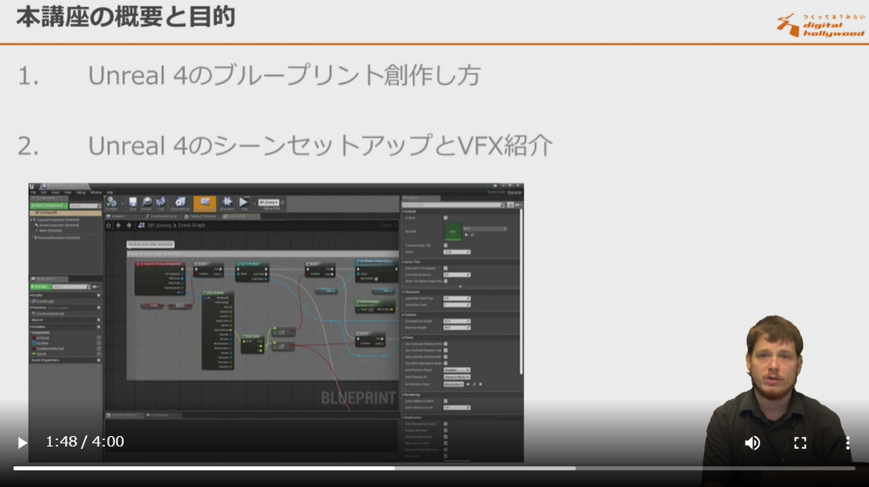Enable Use Controller Rotation Pitch checkbox

(x=446, y=344)
